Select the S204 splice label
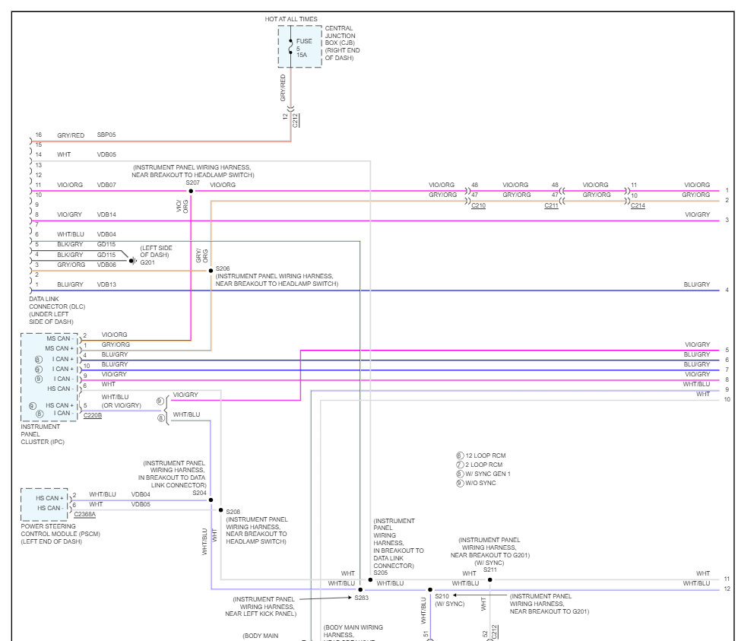 (x=200, y=493)
